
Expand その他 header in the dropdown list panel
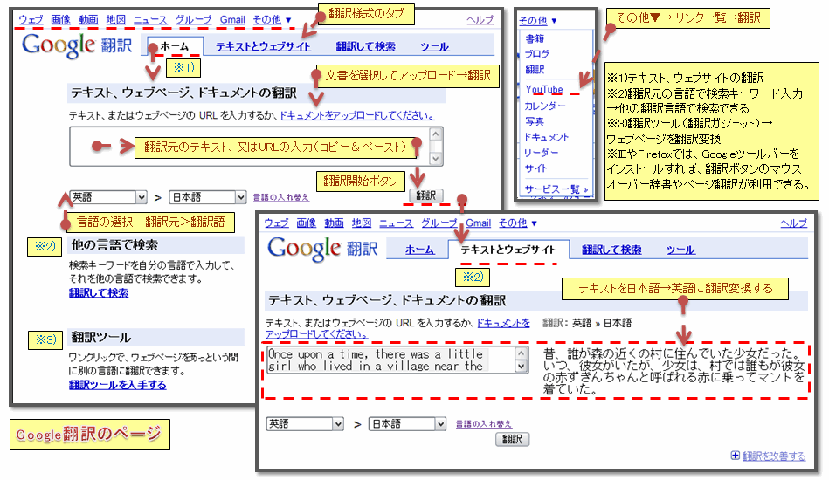pos(538,21)
